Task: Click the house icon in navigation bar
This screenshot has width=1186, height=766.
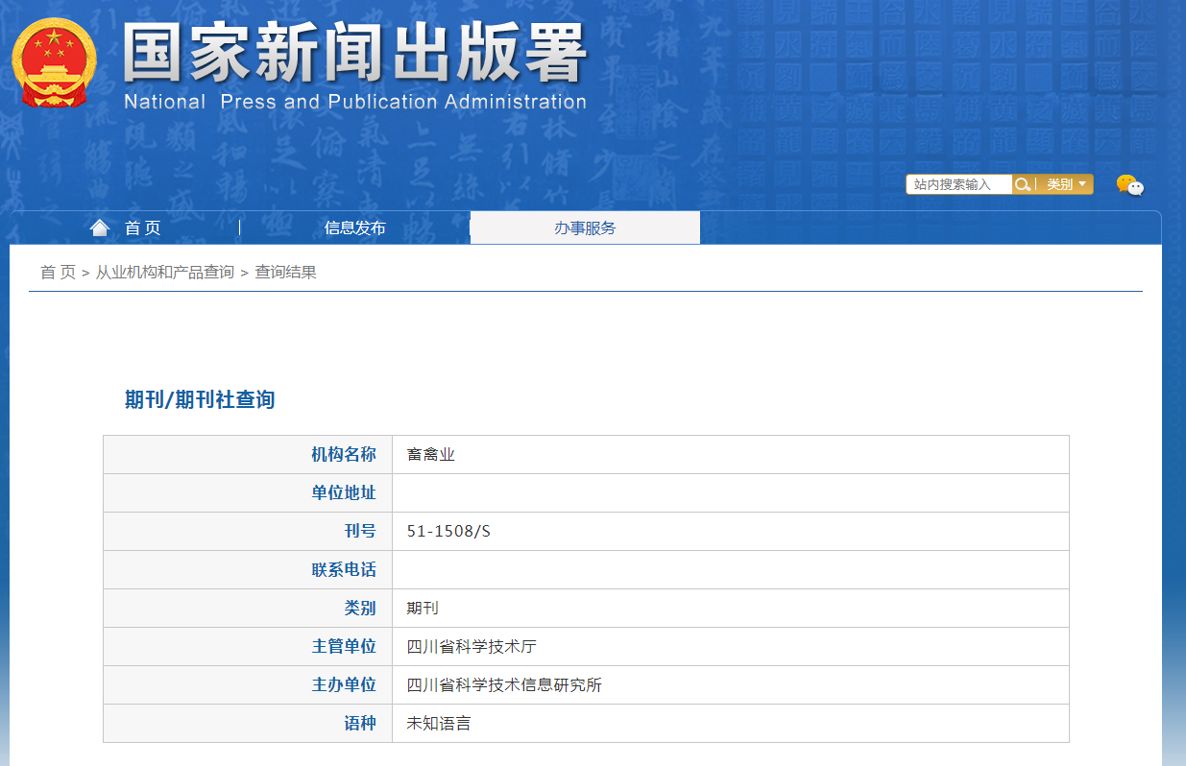Action: point(100,227)
